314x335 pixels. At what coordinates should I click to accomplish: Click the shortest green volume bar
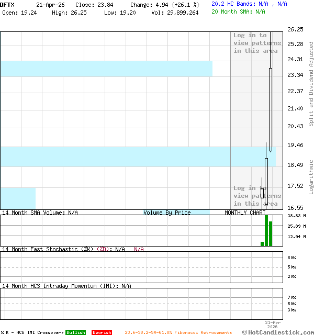click(x=262, y=243)
